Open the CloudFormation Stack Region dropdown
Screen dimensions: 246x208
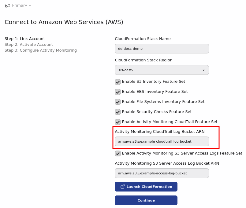(x=162, y=70)
